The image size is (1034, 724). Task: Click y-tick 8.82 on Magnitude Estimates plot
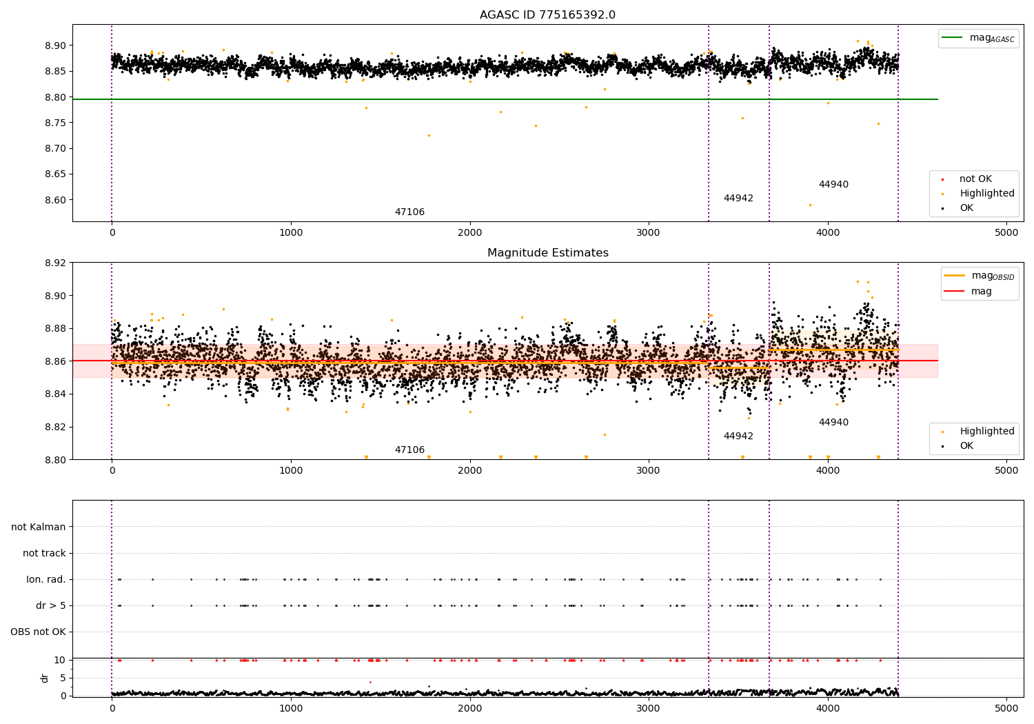click(56, 428)
